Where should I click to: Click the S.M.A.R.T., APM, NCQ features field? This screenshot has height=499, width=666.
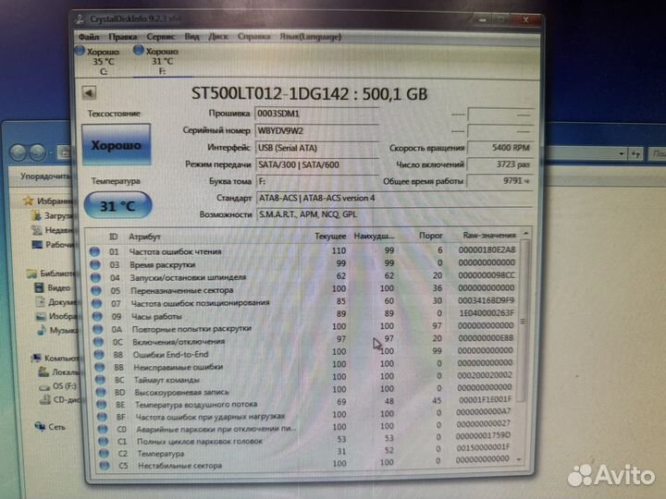(394, 214)
